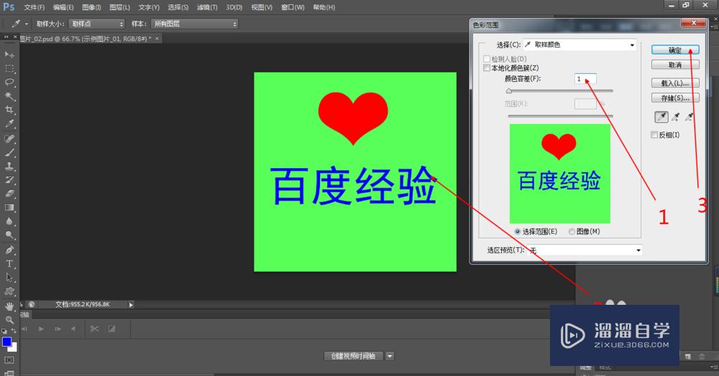Expand the eyedropper tool preset picker

[x=27, y=24]
